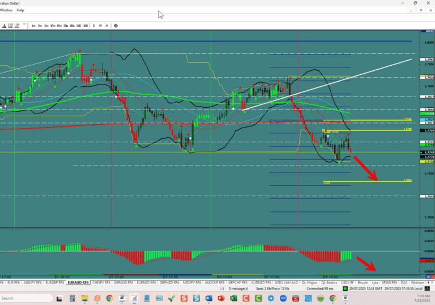This screenshot has height=305, width=435.
Task: Open the green Camtasia taskbar icon
Action: point(258,298)
